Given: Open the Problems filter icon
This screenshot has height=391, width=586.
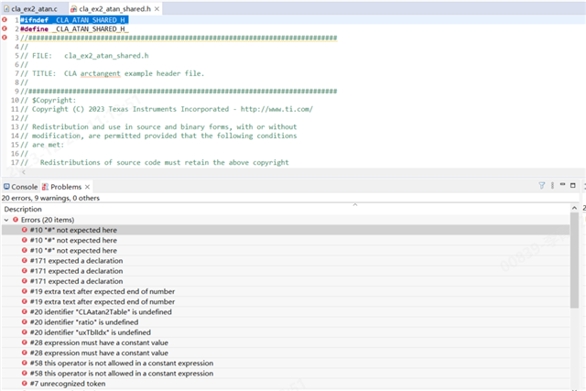Looking at the screenshot, I should 541,185.
